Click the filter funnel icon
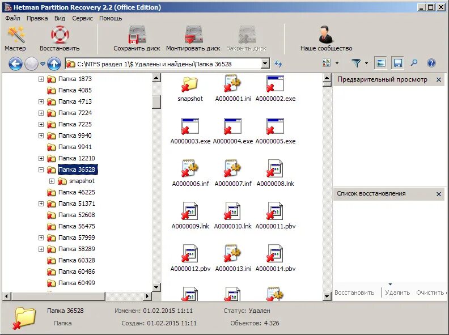Screen dimensions: 449x335 [x=356, y=63]
